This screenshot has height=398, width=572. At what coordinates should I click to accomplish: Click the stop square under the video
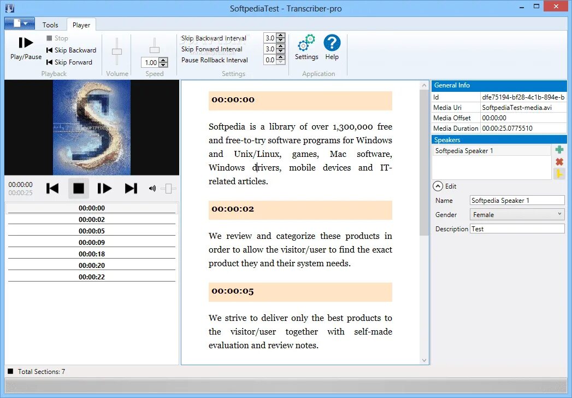79,189
